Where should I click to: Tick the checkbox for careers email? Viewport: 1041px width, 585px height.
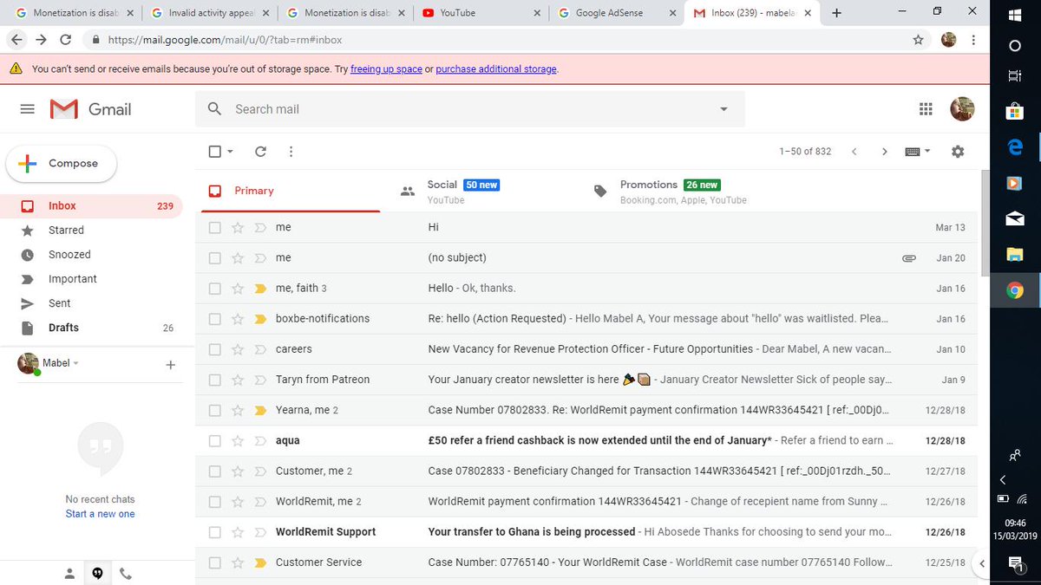pyautogui.click(x=215, y=349)
